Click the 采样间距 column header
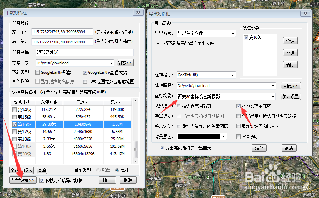 tap(49, 102)
